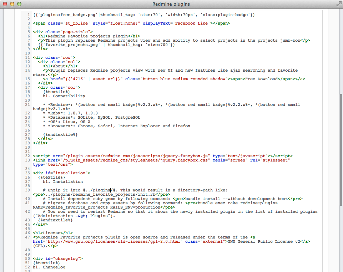The image size is (343, 272).
Task: Place cursor on 'Redmine Favorite projects plugin' heading text
Action: [88, 36]
